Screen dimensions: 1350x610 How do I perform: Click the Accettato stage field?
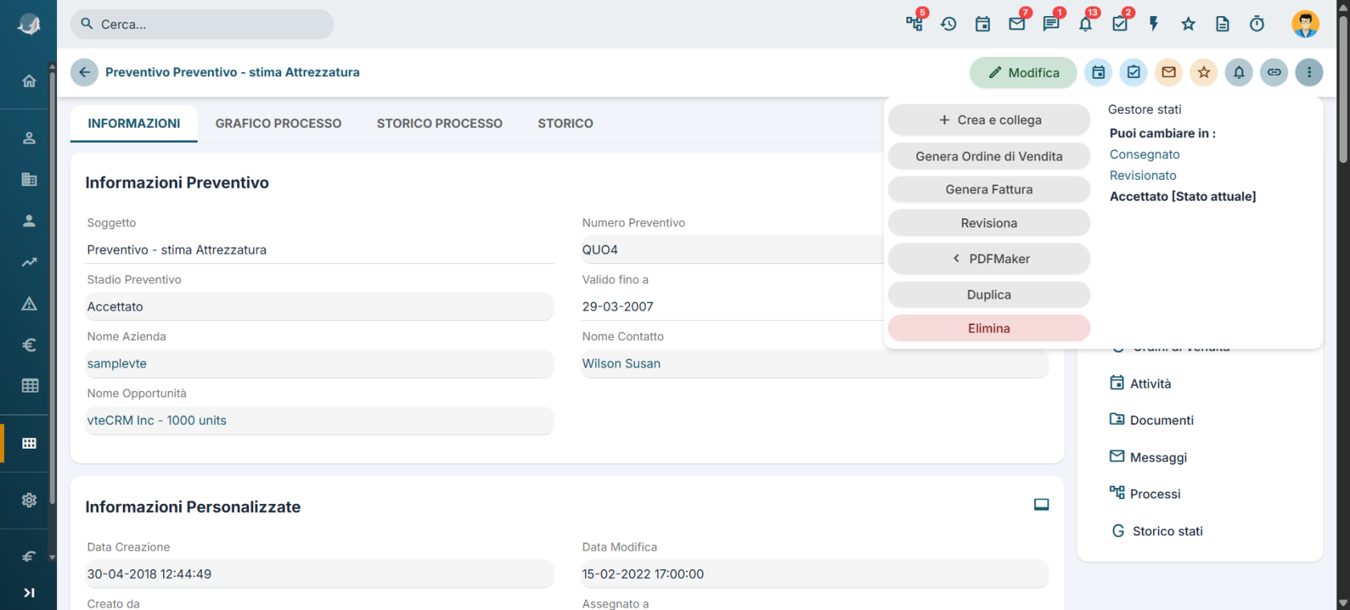click(x=320, y=307)
